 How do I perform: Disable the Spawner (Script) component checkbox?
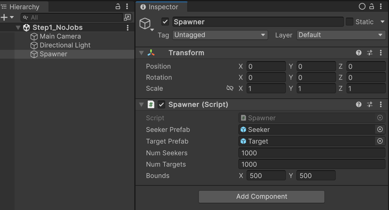(161, 104)
